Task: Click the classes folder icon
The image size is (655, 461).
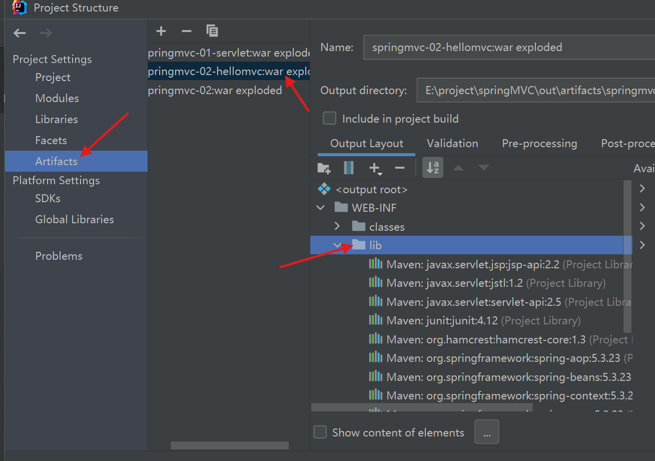Action: point(358,226)
